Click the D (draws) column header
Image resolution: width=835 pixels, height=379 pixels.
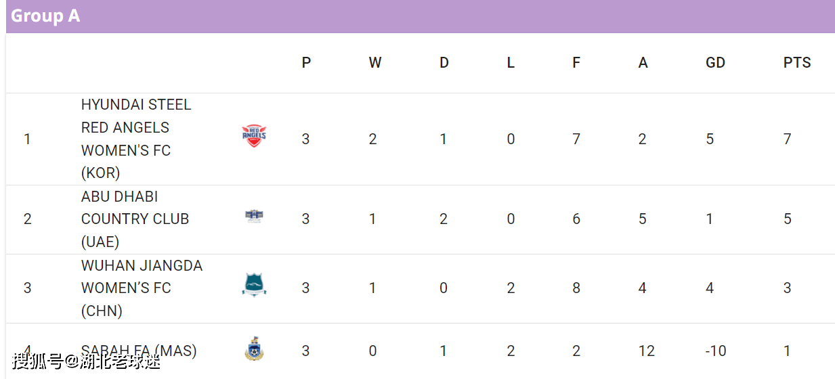click(444, 63)
